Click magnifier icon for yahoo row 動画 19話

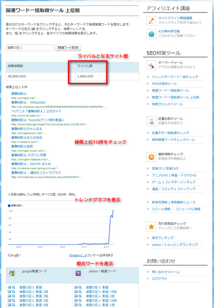pyautogui.click(x=80, y=292)
